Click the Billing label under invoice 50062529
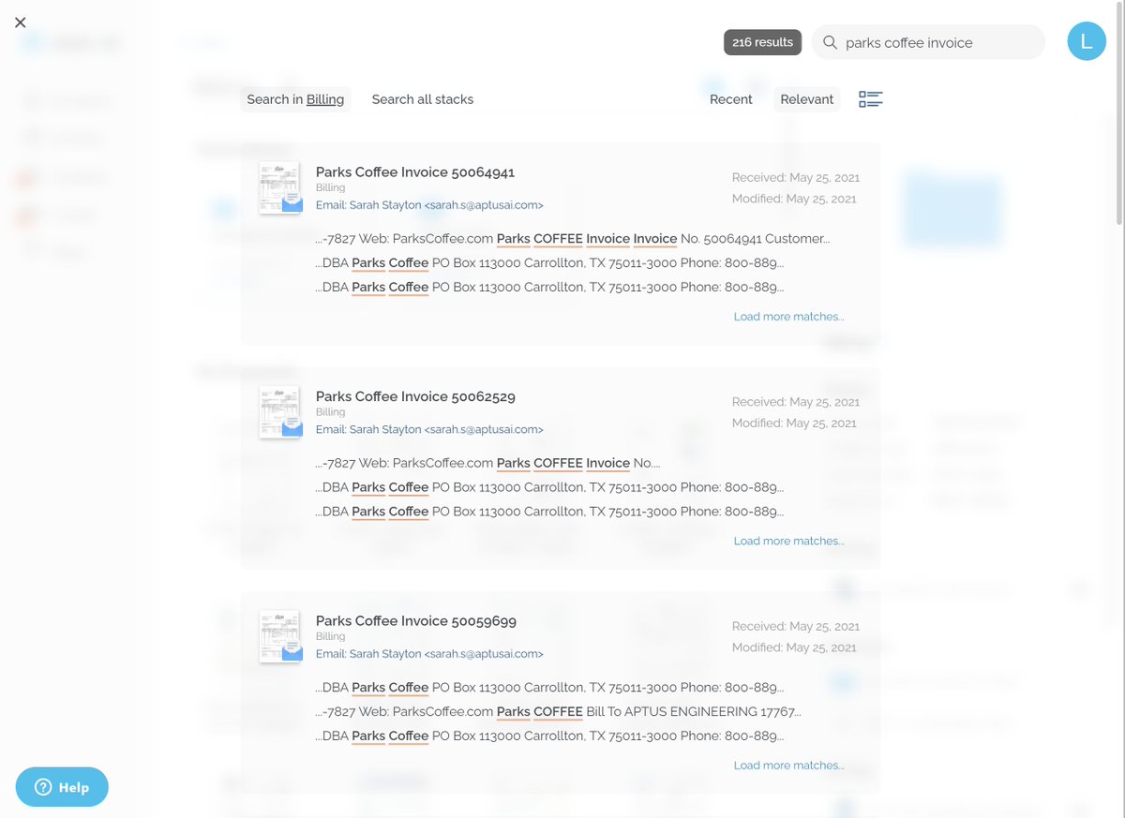 point(330,412)
